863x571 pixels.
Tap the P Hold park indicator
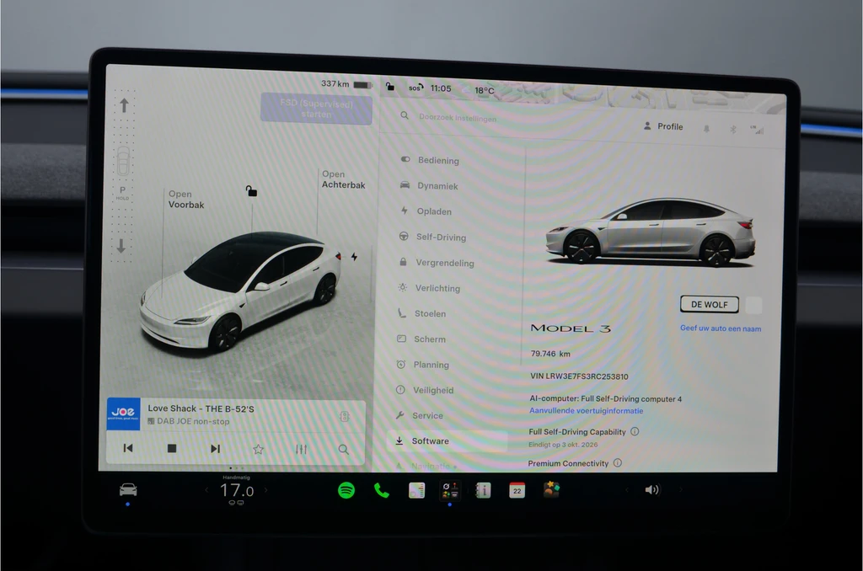(x=122, y=192)
